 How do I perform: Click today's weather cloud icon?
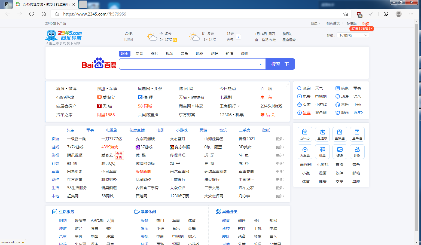coord(152,37)
